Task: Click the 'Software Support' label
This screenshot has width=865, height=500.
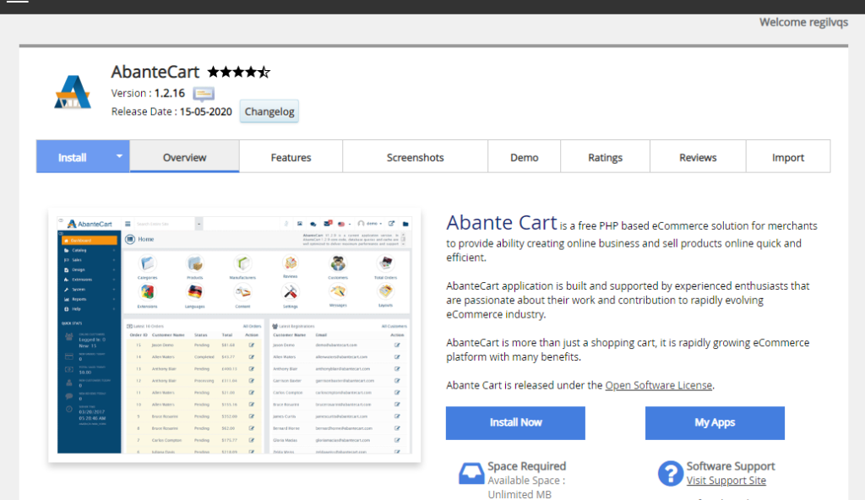Action: pos(731,466)
